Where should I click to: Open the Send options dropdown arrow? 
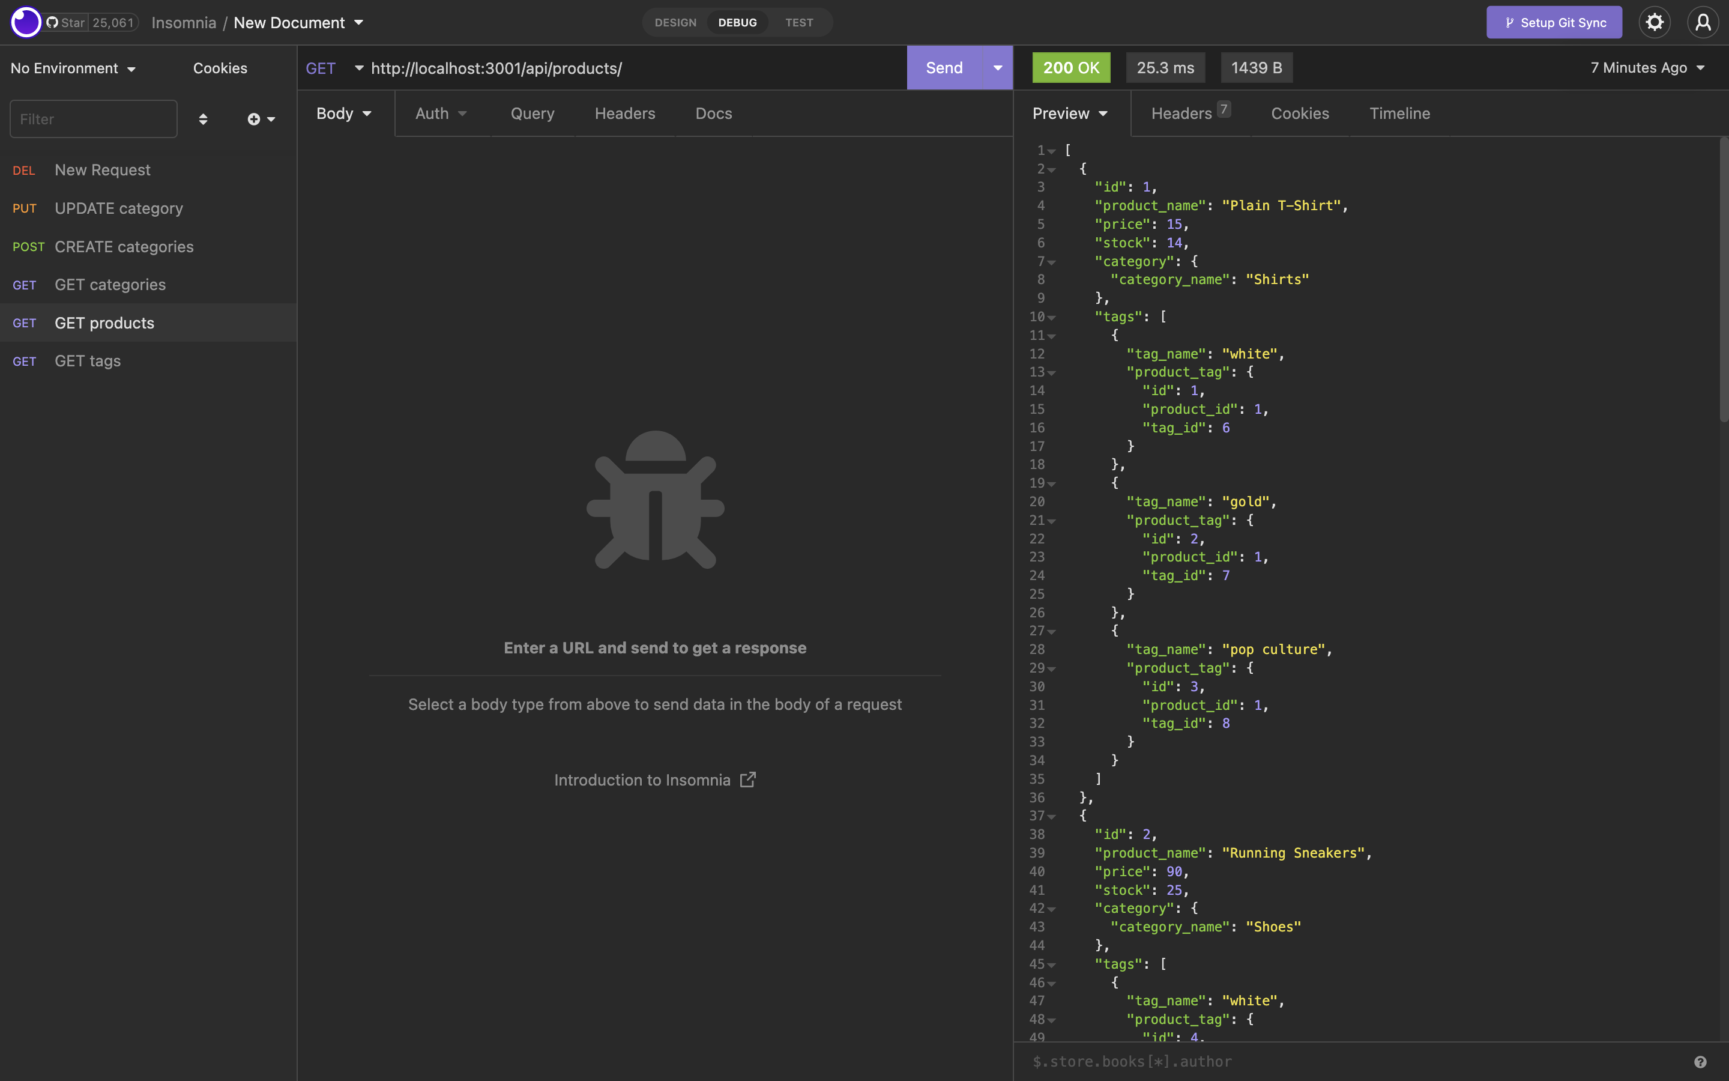[997, 68]
